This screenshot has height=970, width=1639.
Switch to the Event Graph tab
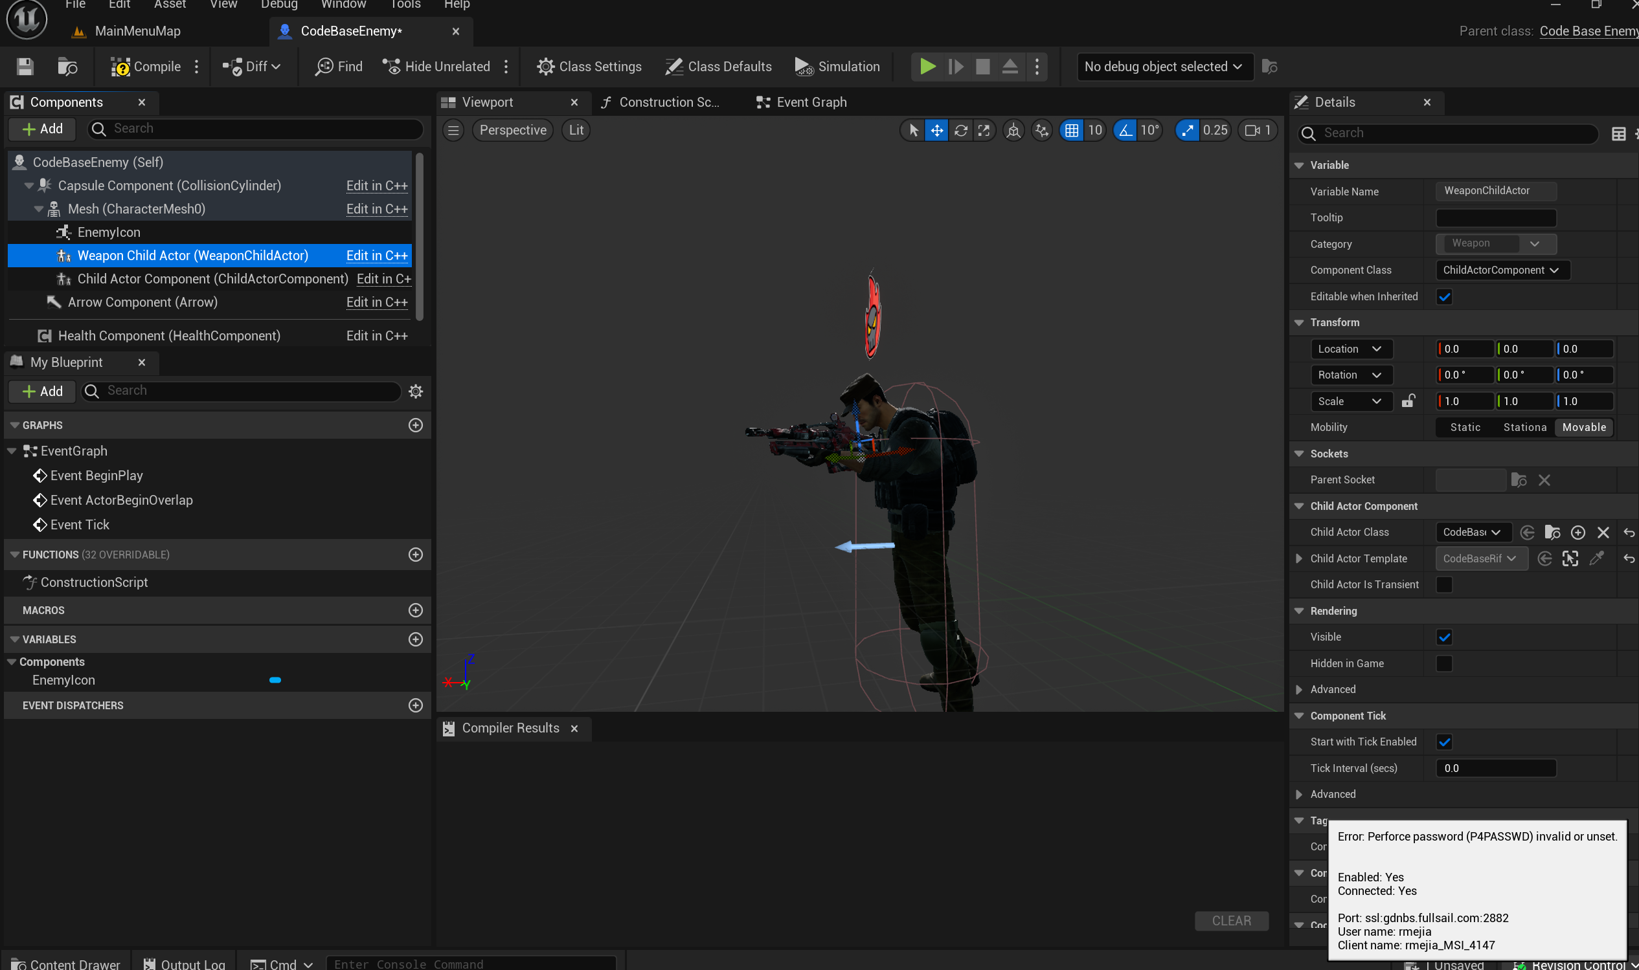[802, 103]
